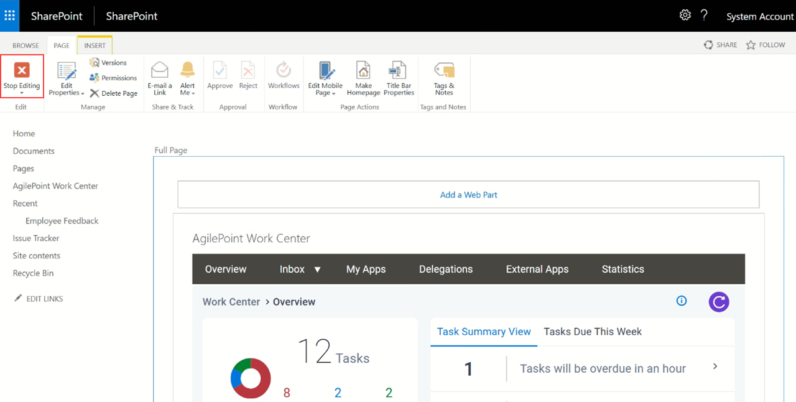This screenshot has height=402, width=796.
Task: Click the SharePoint brand link next to the launcher
Action: tap(57, 16)
